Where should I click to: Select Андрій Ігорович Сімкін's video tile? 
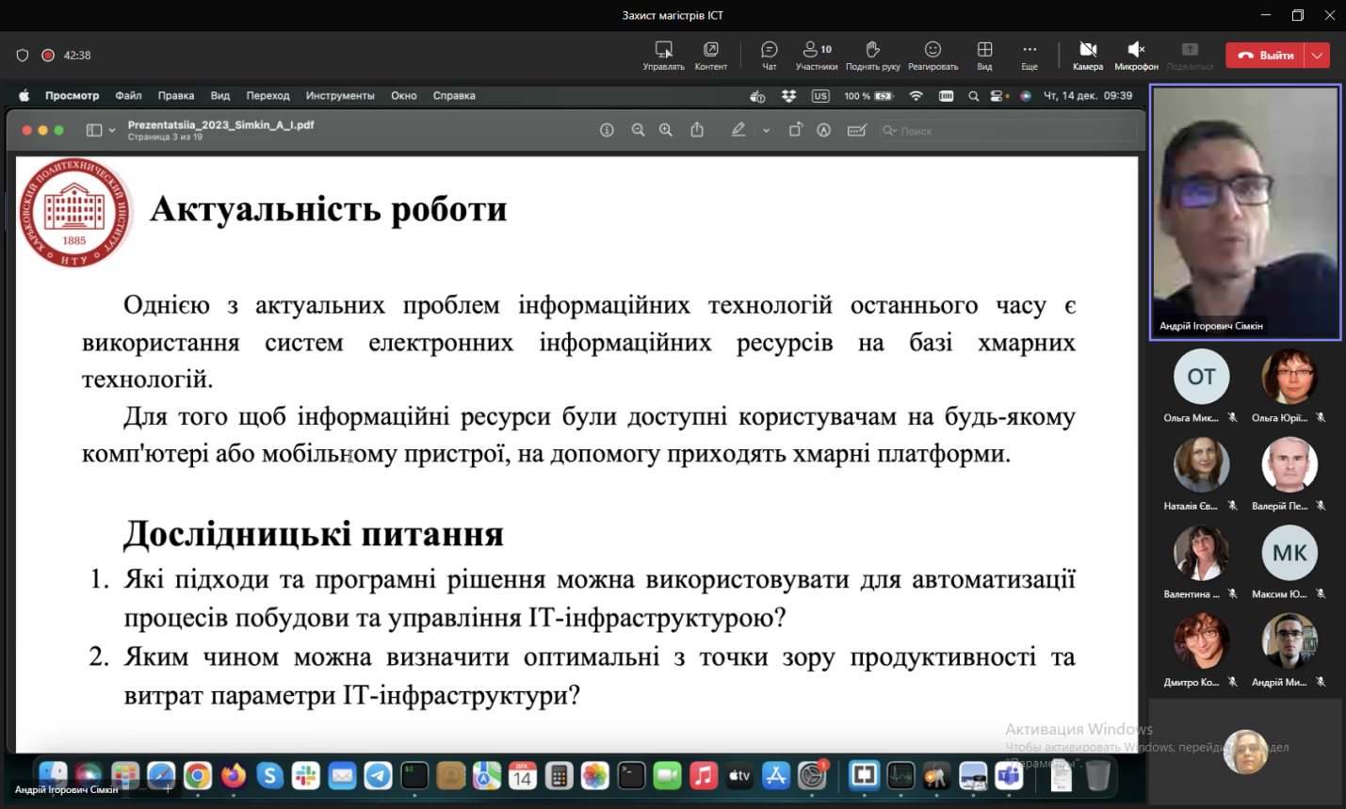point(1244,212)
